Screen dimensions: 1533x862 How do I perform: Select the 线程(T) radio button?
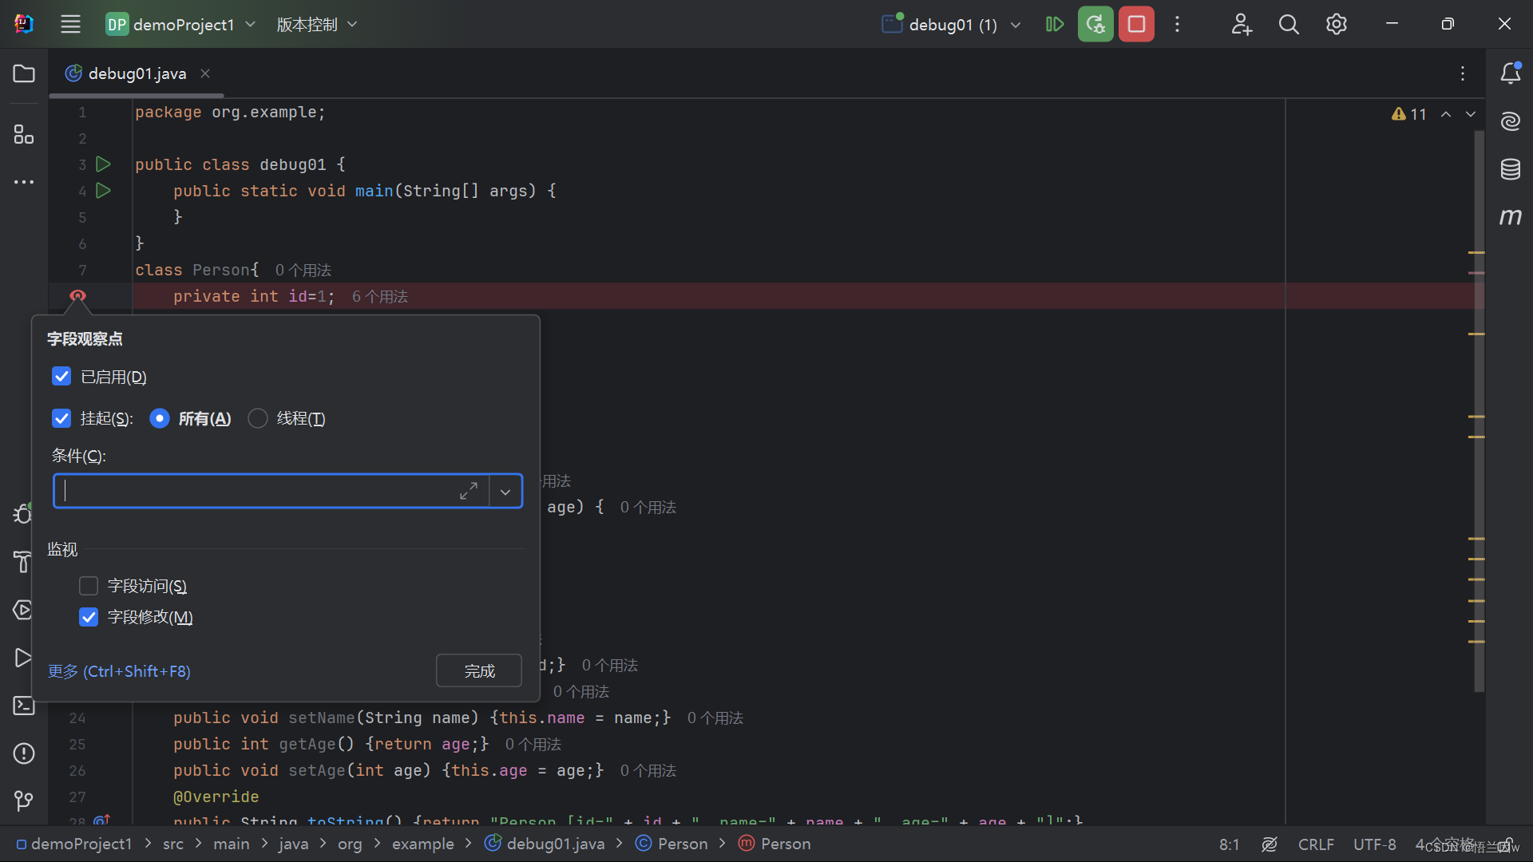coord(257,418)
